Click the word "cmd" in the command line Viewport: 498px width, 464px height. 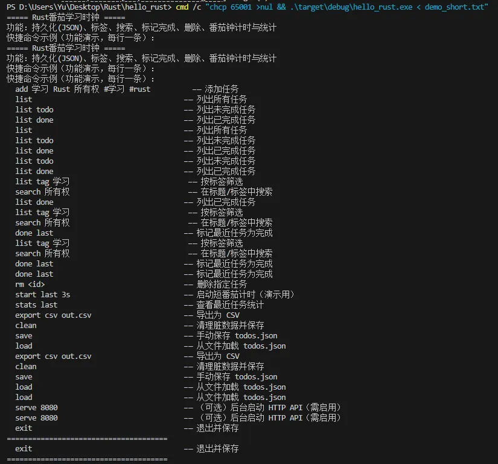coord(182,7)
